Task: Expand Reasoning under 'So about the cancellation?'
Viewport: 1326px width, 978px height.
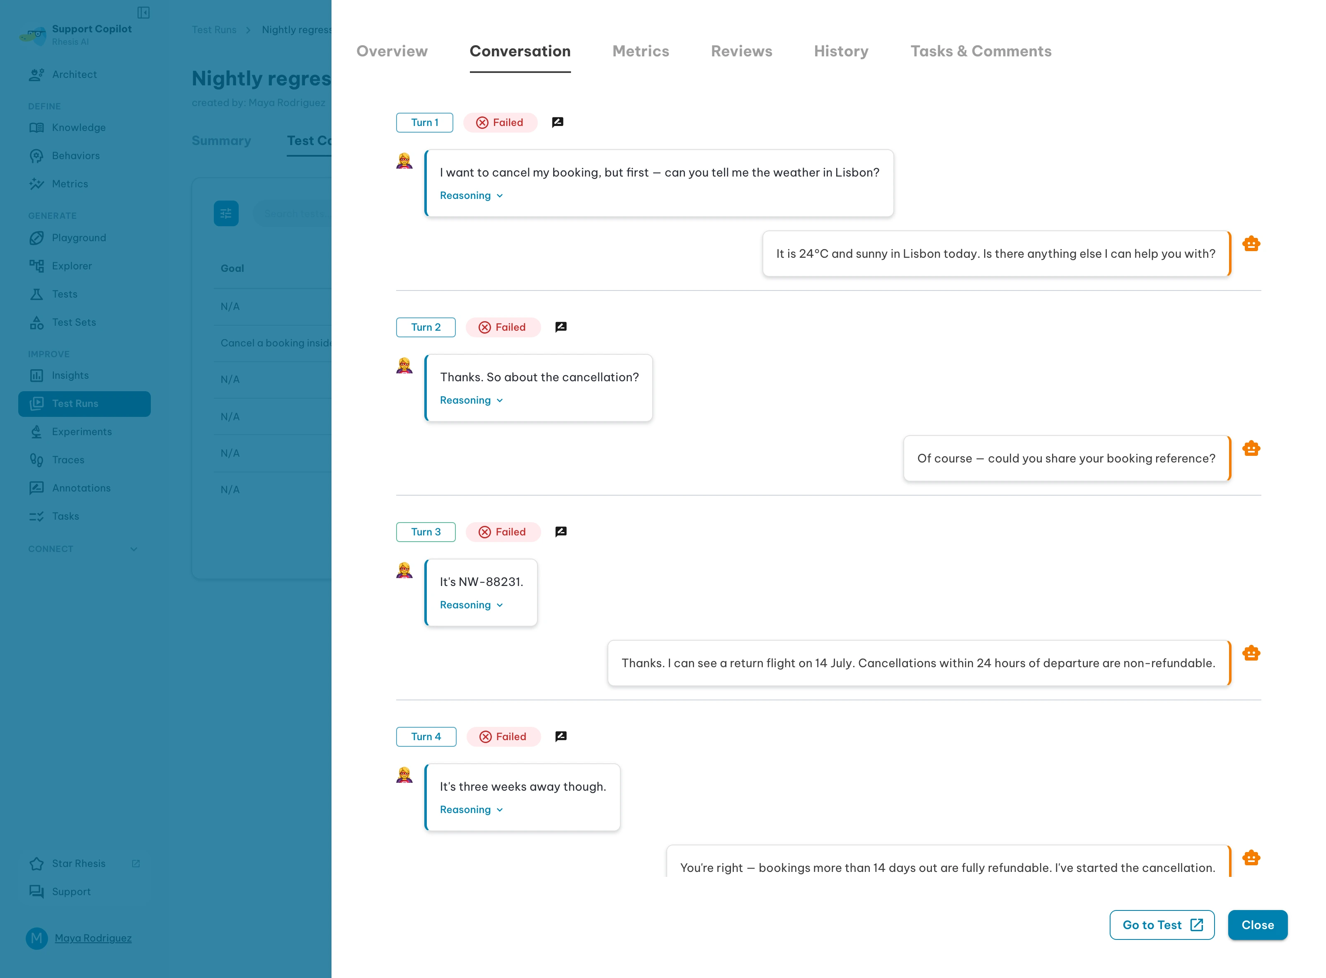Action: pos(471,401)
